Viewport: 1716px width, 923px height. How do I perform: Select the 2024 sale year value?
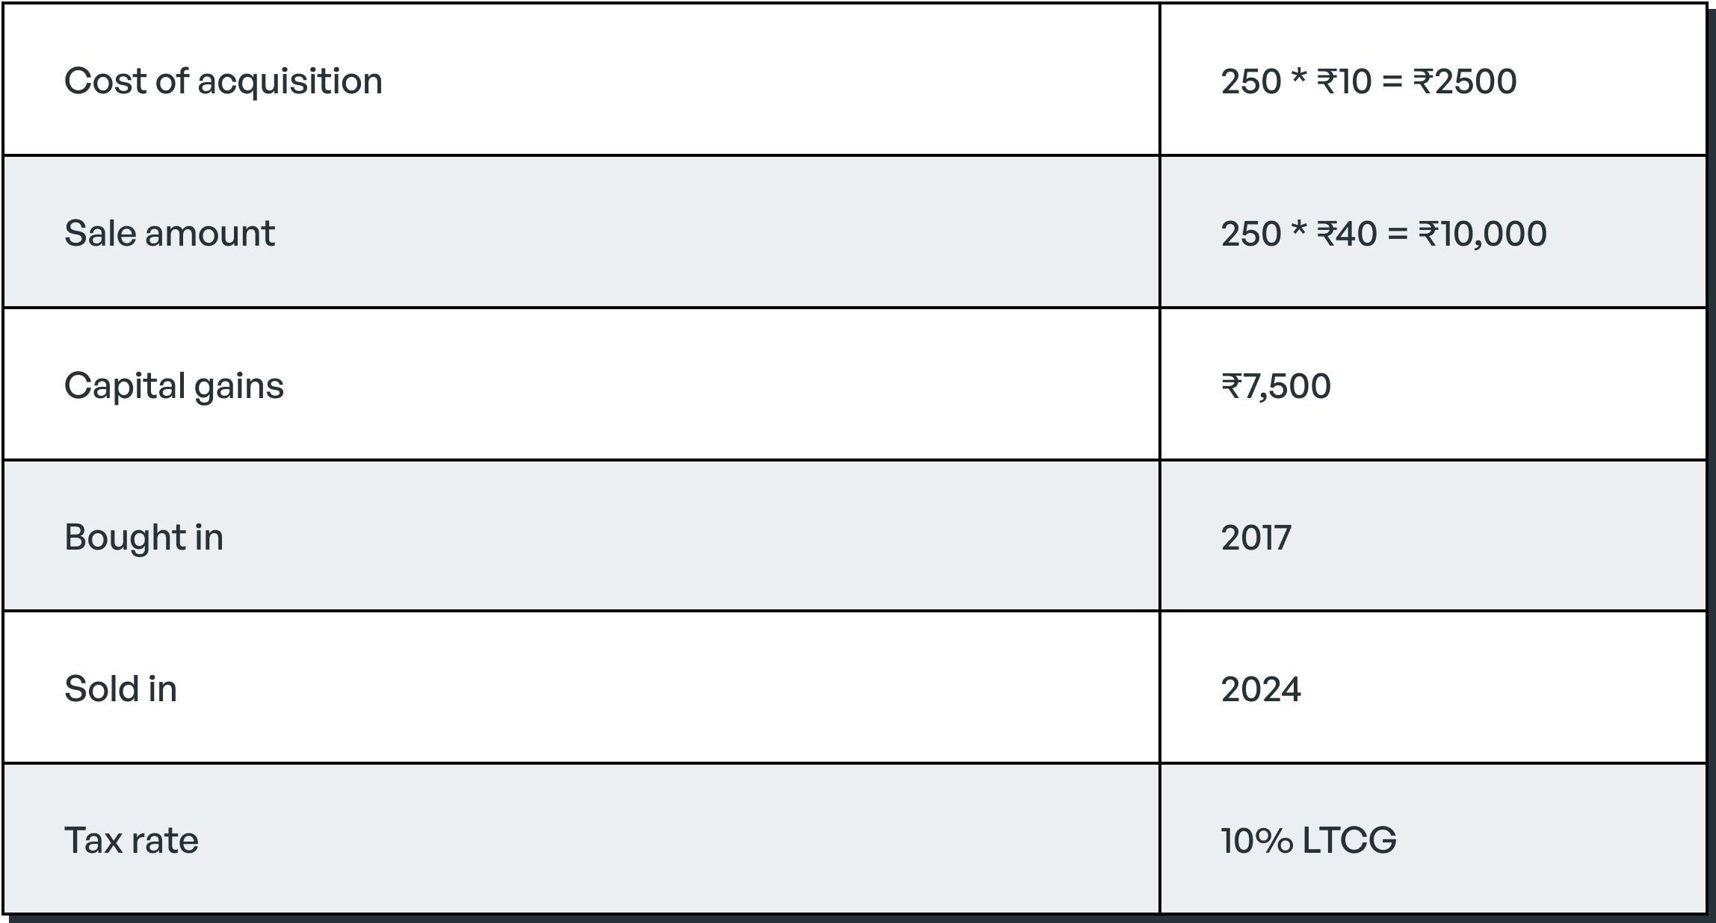coord(1261,689)
